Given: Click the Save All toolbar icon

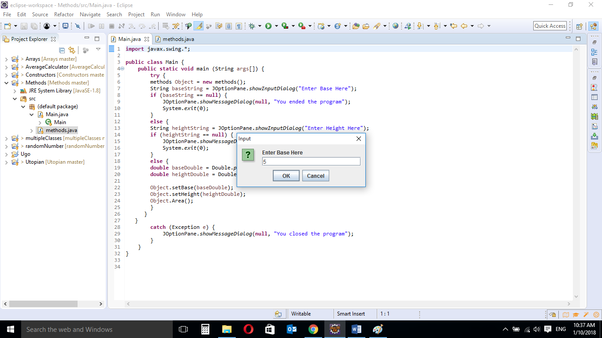Looking at the screenshot, I should coord(34,26).
